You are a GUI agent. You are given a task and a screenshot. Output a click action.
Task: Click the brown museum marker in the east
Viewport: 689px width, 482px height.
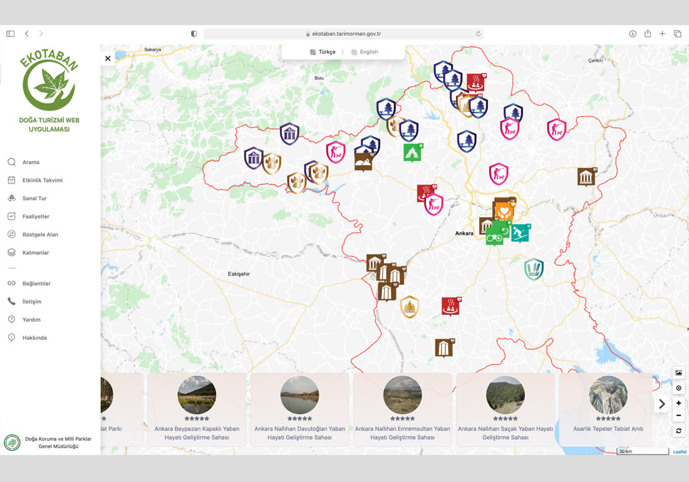[x=587, y=177]
